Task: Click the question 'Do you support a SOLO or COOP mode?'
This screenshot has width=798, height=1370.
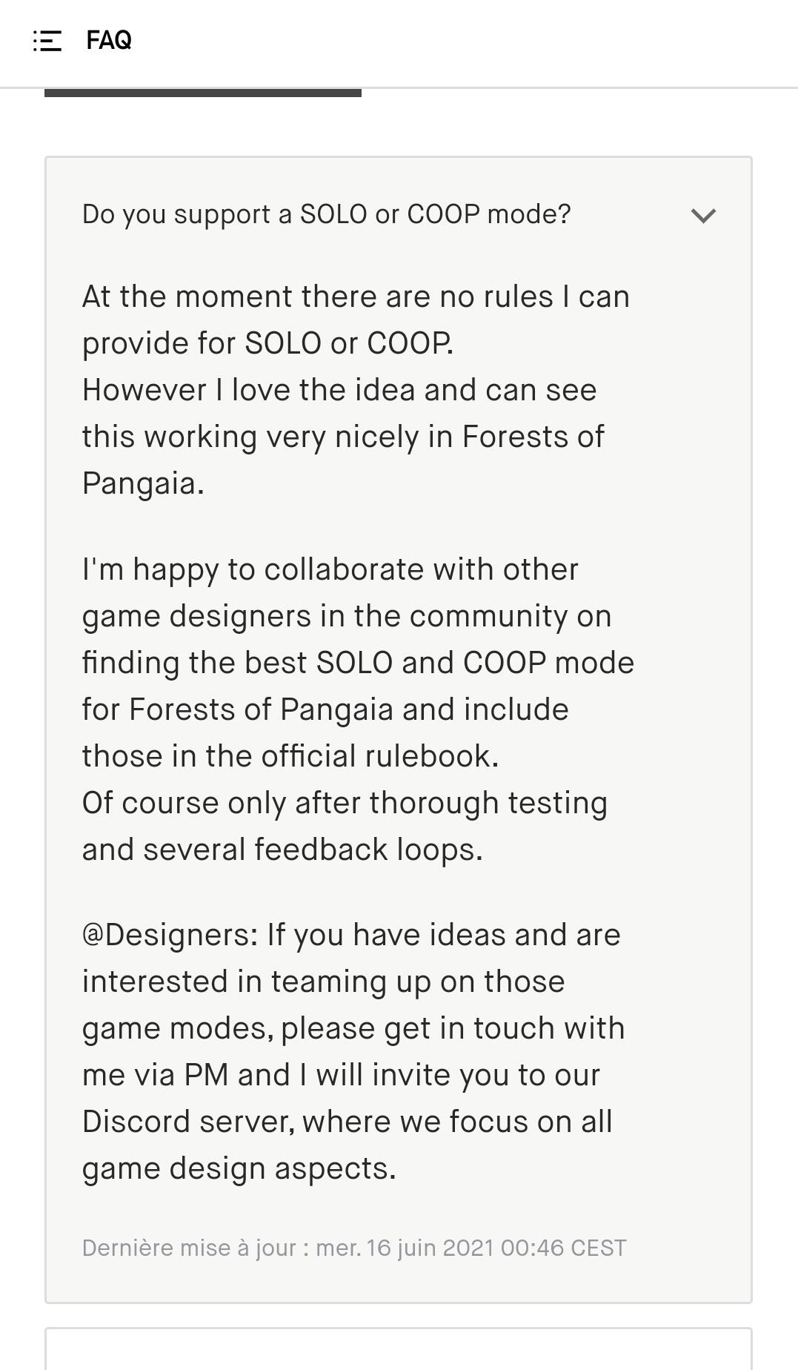Action: click(327, 214)
